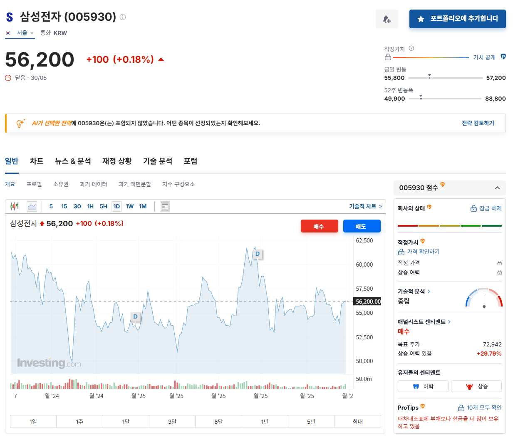Toggle the 1D timeframe on the chart

116,206
